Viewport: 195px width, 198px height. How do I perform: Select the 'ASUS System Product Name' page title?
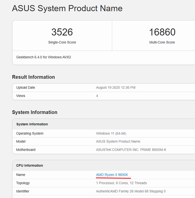click(x=67, y=8)
